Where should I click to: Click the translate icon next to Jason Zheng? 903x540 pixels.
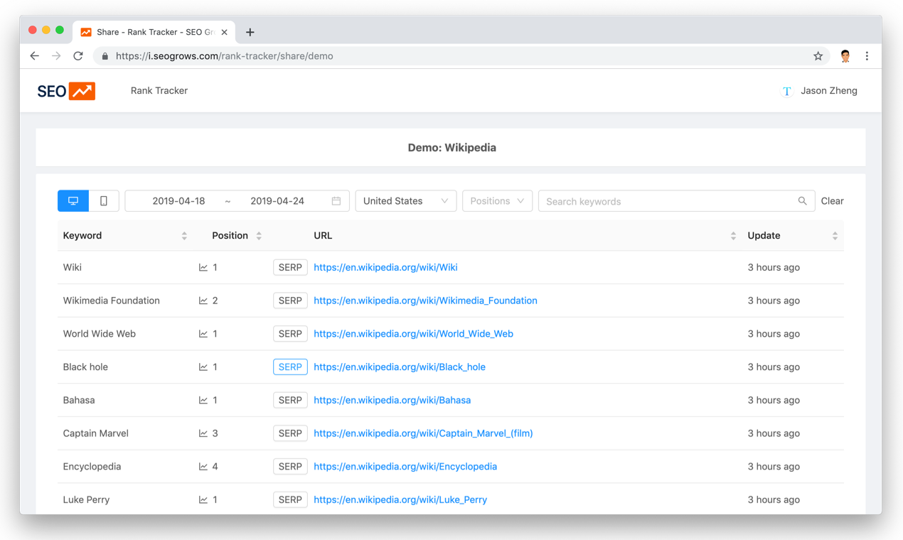pyautogui.click(x=786, y=91)
